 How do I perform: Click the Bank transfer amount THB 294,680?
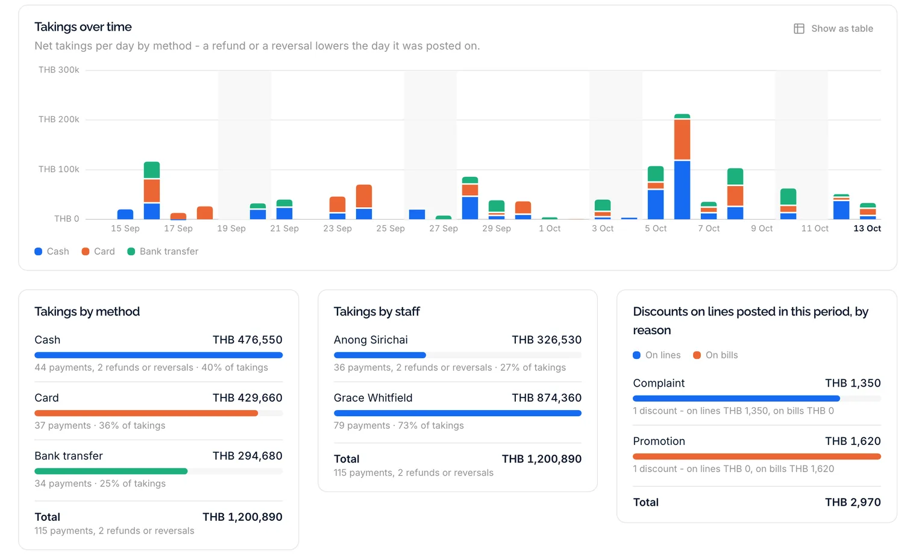click(248, 456)
